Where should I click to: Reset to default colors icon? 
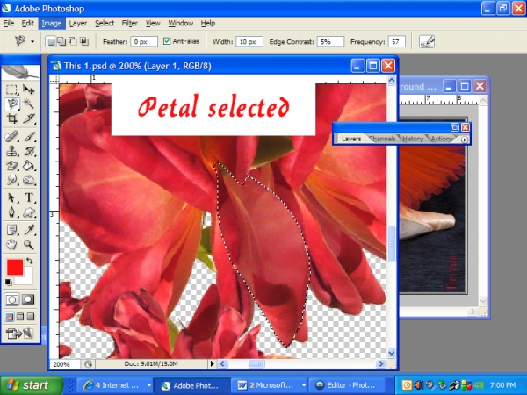(9, 282)
